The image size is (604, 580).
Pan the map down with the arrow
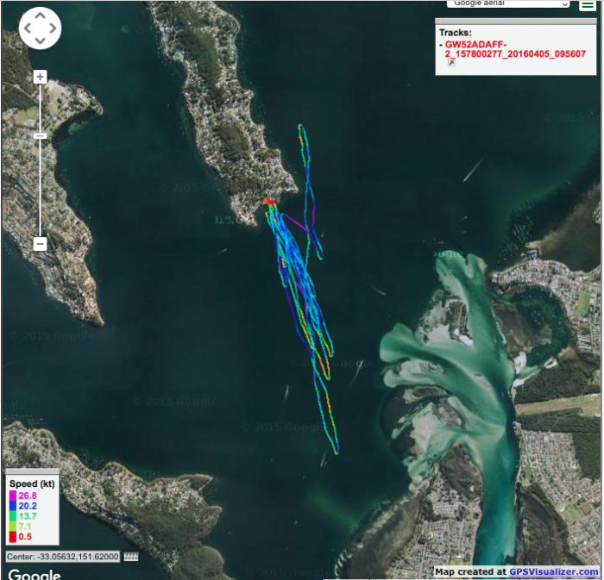click(x=40, y=41)
